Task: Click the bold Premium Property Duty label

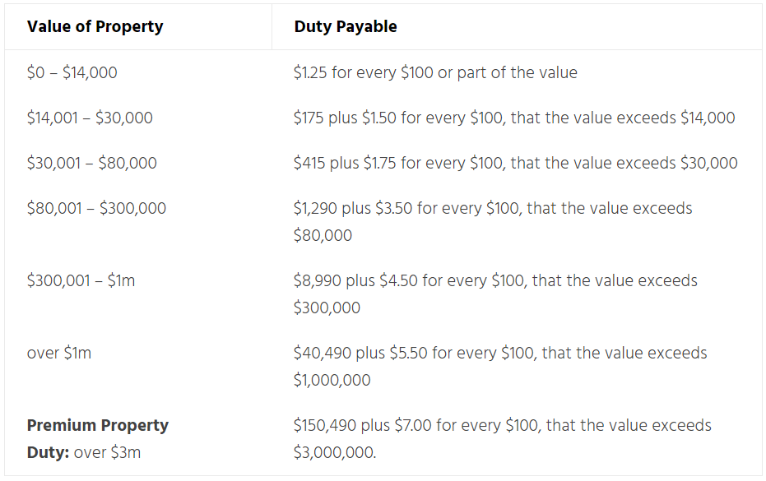Action: 97,438
